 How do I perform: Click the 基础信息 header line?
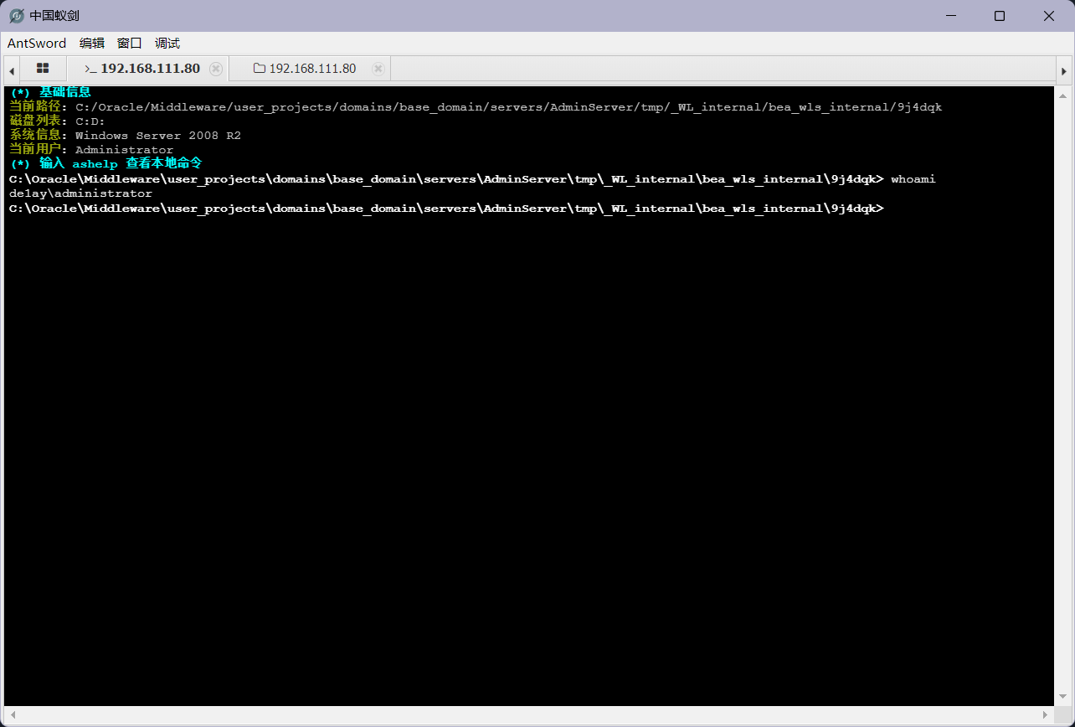[50, 92]
